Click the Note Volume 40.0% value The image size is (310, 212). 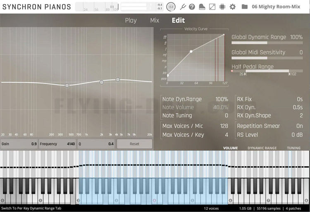(x=221, y=107)
